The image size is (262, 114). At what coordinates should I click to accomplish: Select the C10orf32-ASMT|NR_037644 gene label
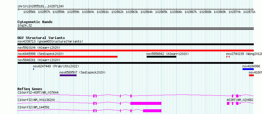point(38,92)
